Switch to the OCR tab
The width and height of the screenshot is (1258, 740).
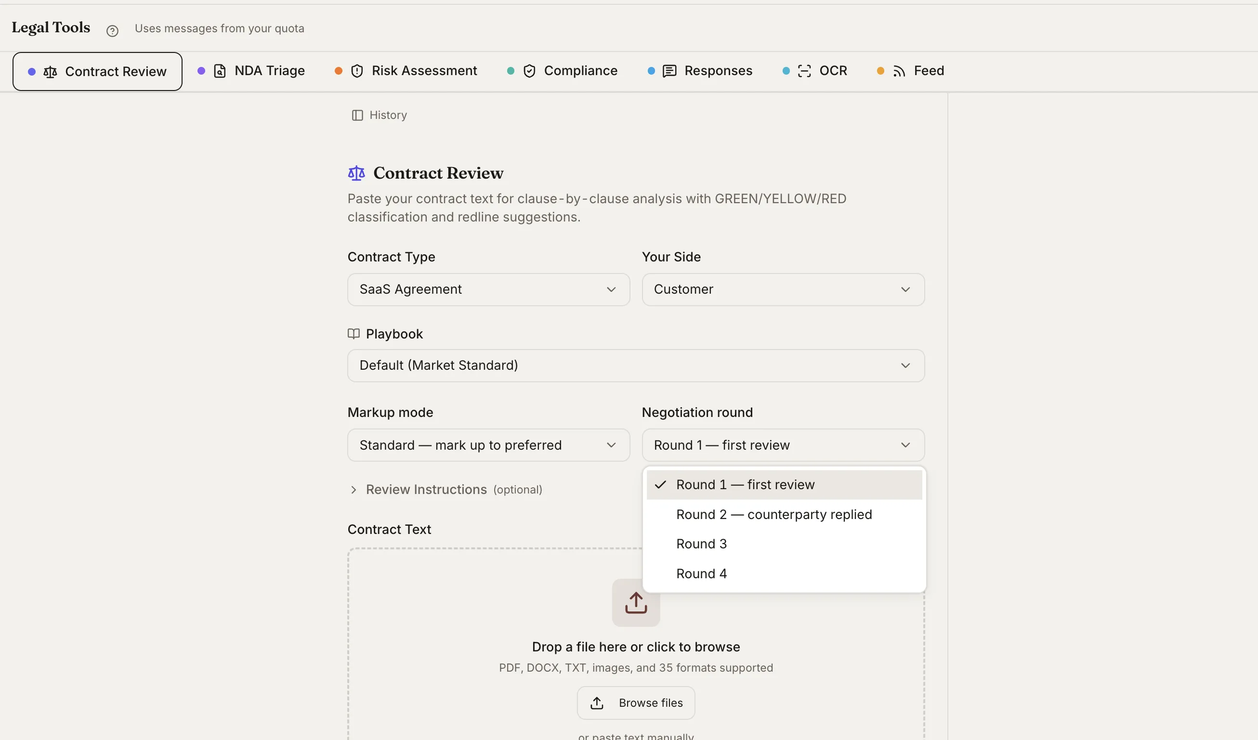click(x=815, y=71)
